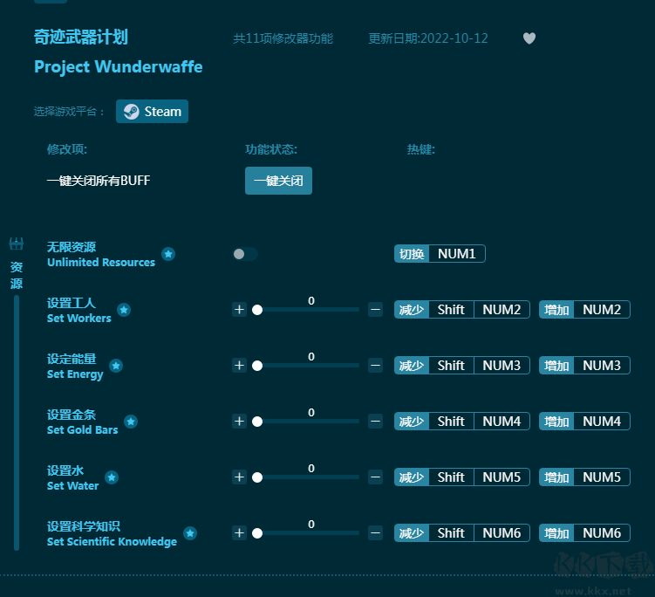This screenshot has width=655, height=597.
Task: Click plus button for Set Water
Action: [239, 477]
